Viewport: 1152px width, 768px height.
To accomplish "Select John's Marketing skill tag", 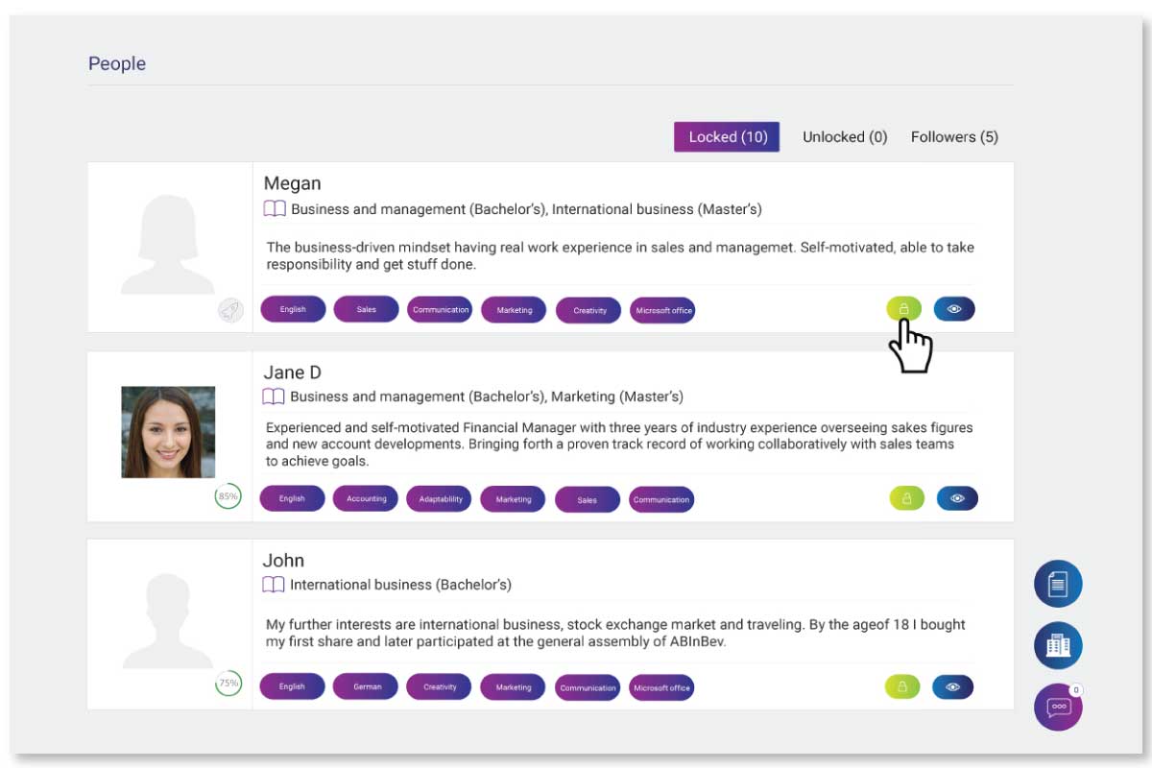I will [x=514, y=687].
